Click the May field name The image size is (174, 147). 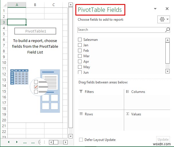click(x=87, y=67)
